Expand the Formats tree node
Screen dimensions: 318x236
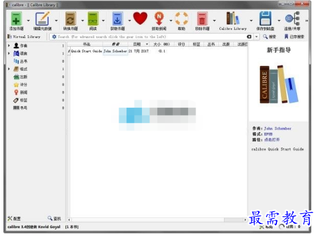9,69
